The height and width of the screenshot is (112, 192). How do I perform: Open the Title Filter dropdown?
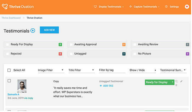click(82, 70)
